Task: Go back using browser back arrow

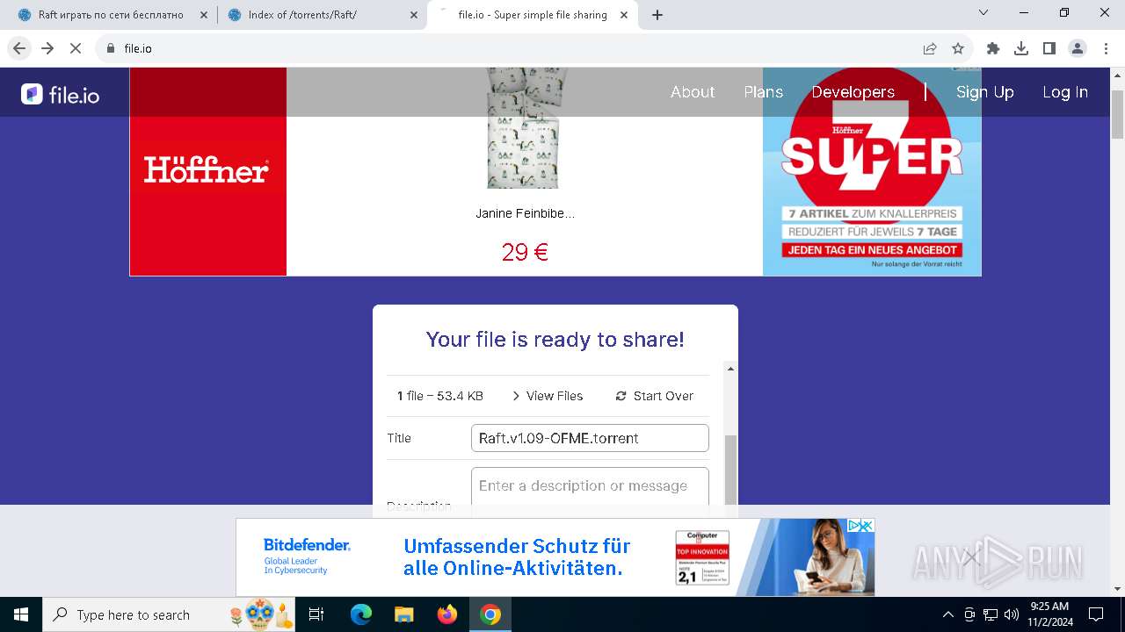Action: tap(19, 48)
